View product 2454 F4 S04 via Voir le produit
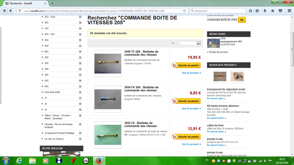 (191, 108)
